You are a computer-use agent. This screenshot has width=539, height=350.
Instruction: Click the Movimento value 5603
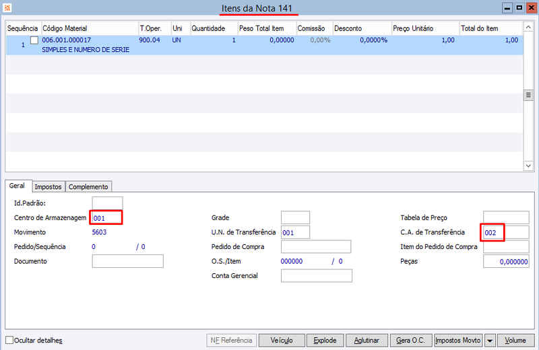(x=99, y=232)
